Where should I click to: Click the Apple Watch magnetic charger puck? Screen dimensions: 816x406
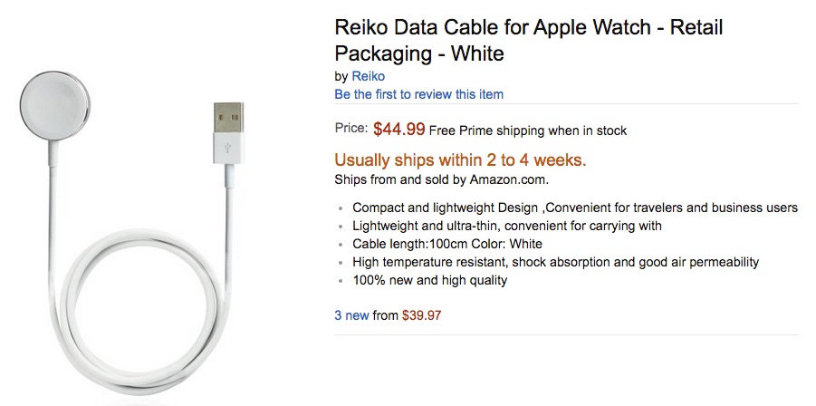point(53,107)
